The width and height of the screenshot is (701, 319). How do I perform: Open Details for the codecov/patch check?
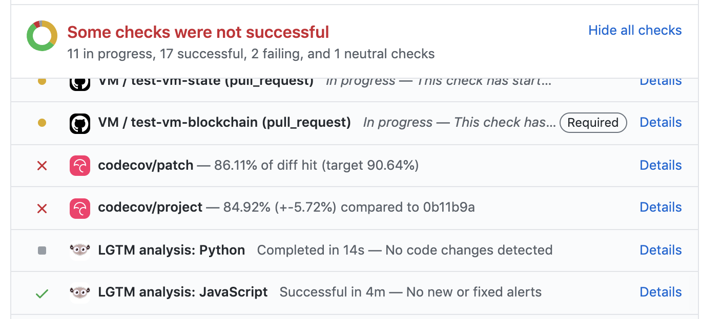pos(660,165)
